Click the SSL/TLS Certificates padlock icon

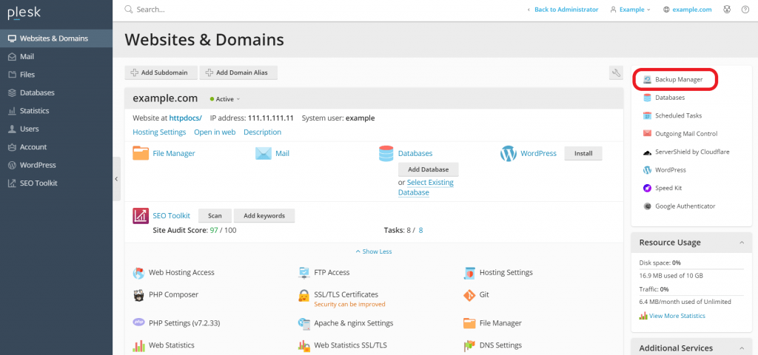coord(303,295)
